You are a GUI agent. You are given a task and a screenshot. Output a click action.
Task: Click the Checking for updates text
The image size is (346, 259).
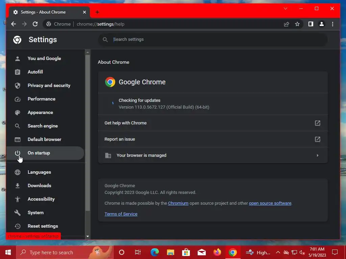click(140, 100)
